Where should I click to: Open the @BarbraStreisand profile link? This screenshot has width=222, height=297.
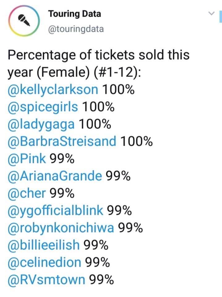click(x=62, y=142)
